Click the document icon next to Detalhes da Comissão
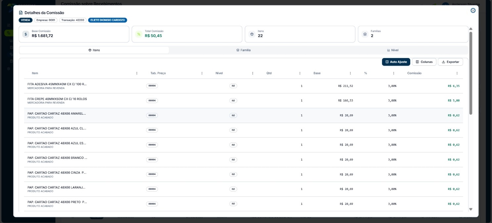492x223 pixels. pyautogui.click(x=21, y=13)
